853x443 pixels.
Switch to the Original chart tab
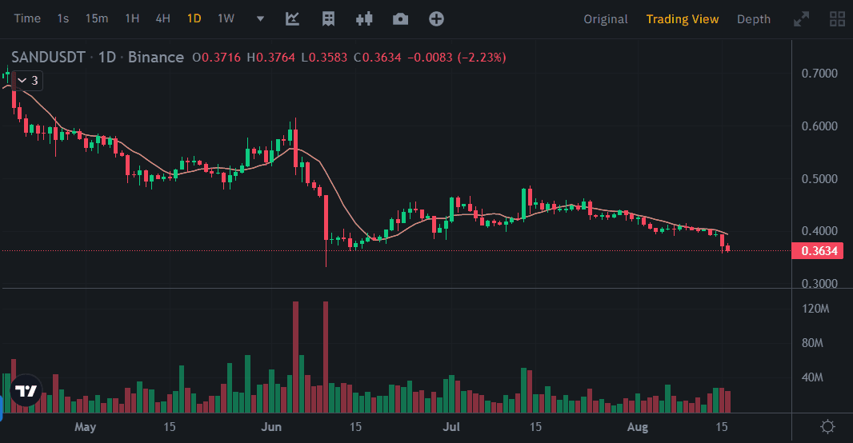(606, 19)
